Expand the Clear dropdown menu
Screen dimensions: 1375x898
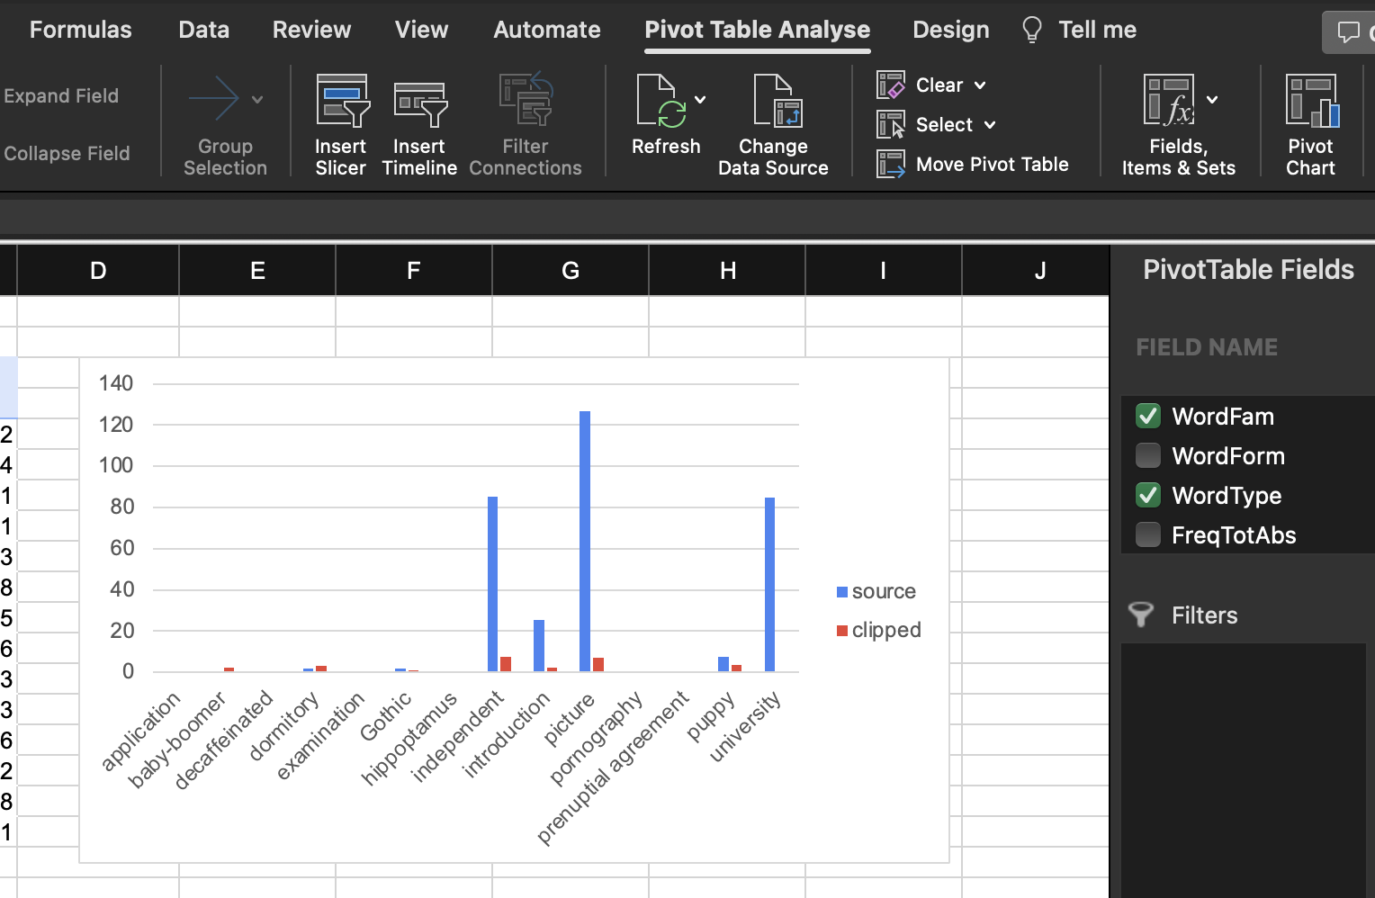pyautogui.click(x=980, y=85)
